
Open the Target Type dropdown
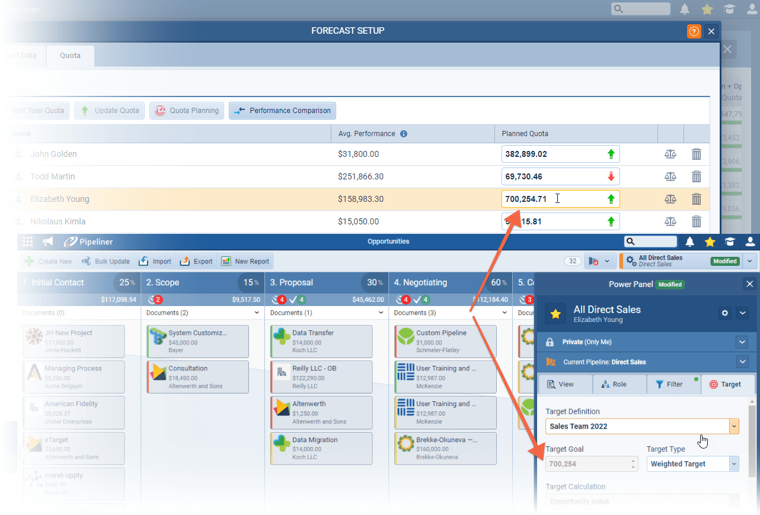coord(734,464)
